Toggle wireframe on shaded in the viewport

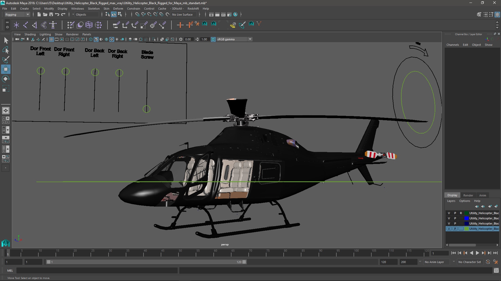[106, 39]
